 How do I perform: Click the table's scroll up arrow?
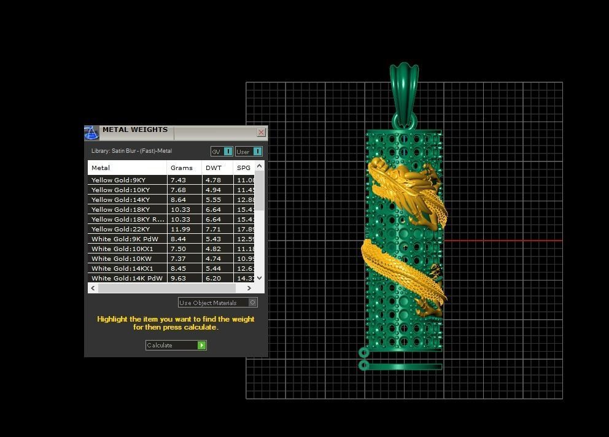[x=260, y=166]
